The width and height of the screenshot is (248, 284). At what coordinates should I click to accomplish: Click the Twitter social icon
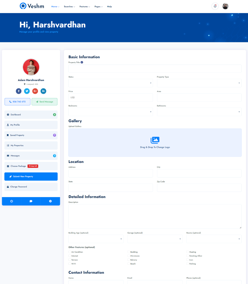coord(27,91)
